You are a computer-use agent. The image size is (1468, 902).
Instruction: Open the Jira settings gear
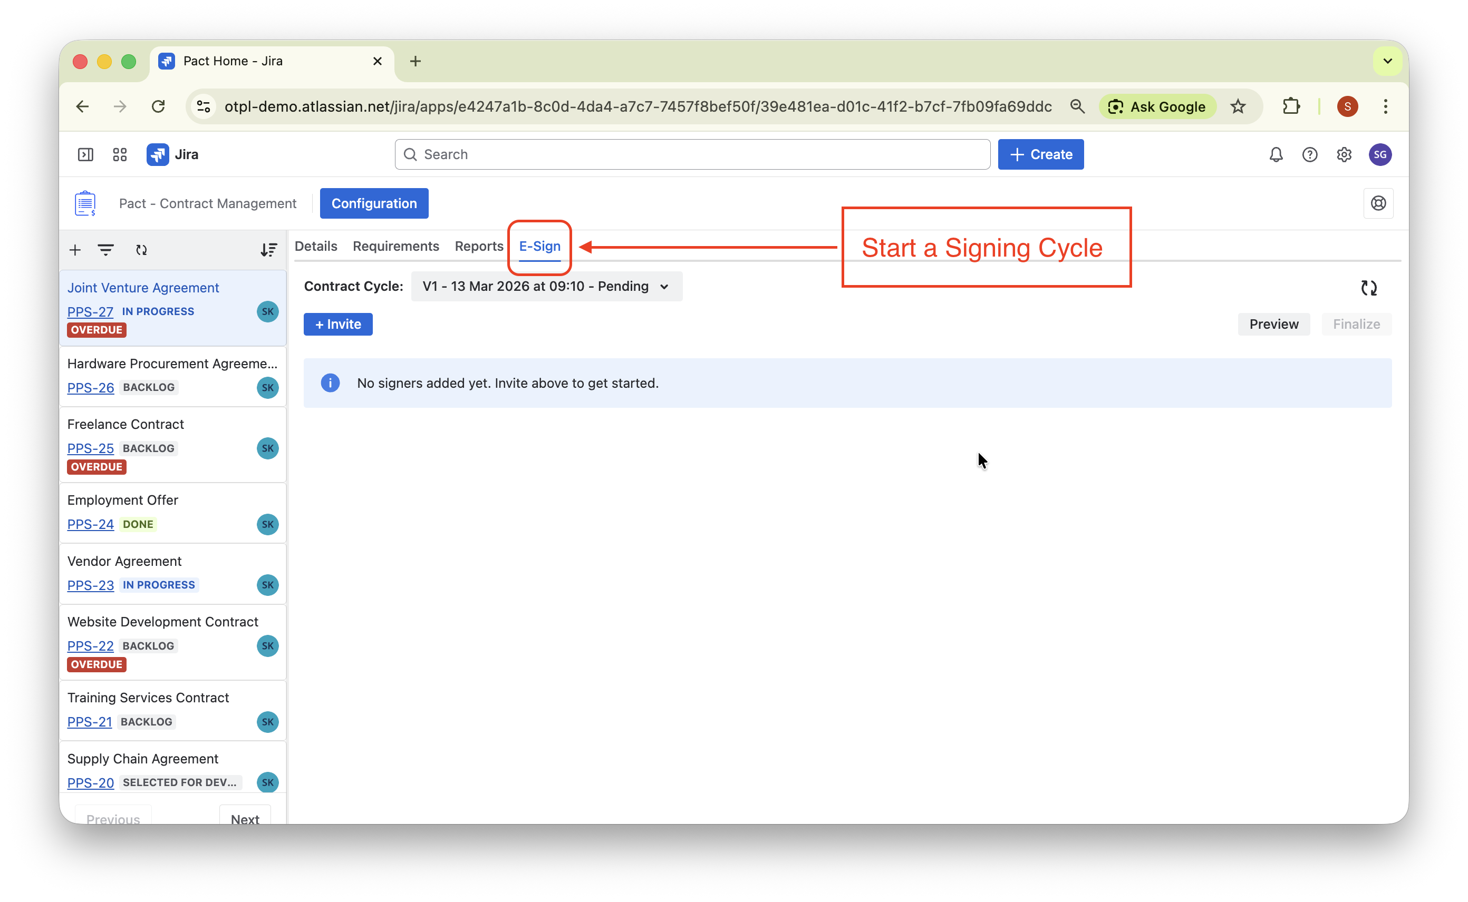1344,154
